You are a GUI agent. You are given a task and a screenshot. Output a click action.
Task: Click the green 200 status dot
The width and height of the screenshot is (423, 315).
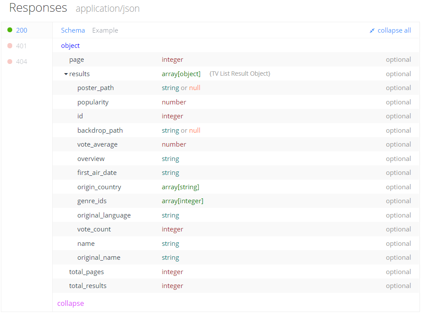[x=10, y=30]
